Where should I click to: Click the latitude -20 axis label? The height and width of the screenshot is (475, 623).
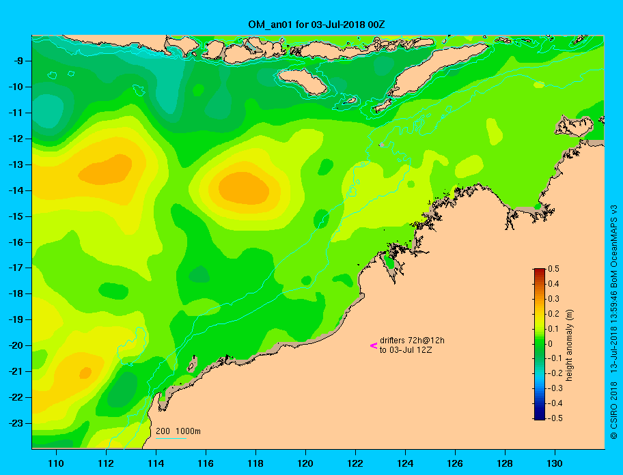(x=15, y=345)
